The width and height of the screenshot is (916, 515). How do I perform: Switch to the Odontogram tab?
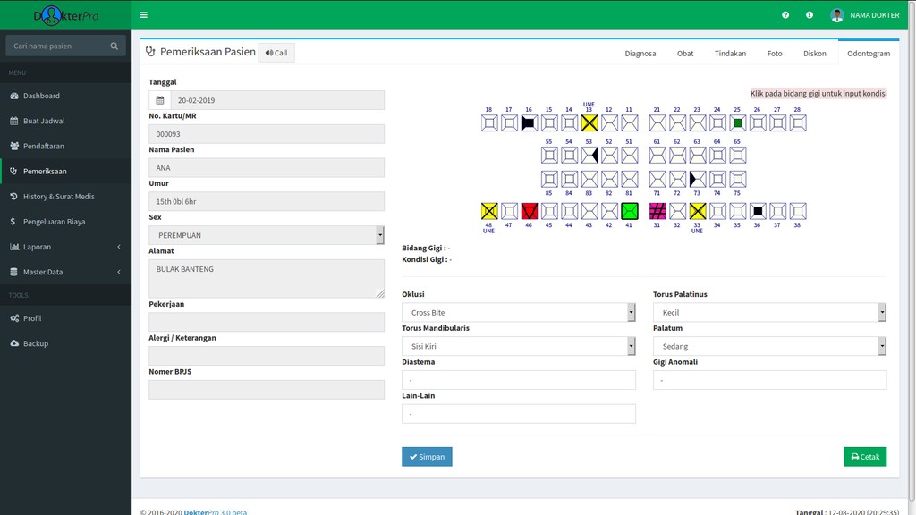[869, 53]
